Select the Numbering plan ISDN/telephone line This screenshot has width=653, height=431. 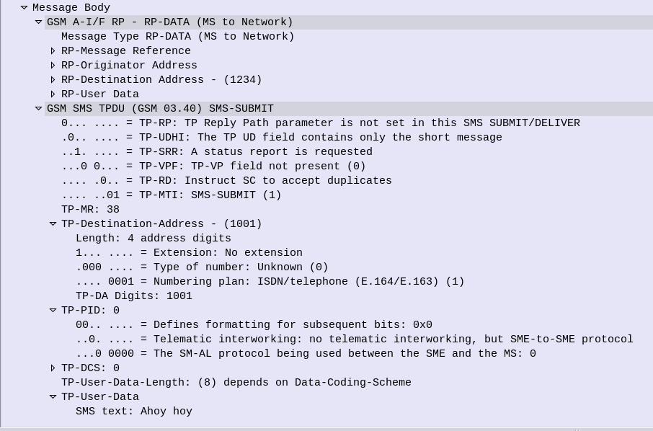click(x=270, y=282)
